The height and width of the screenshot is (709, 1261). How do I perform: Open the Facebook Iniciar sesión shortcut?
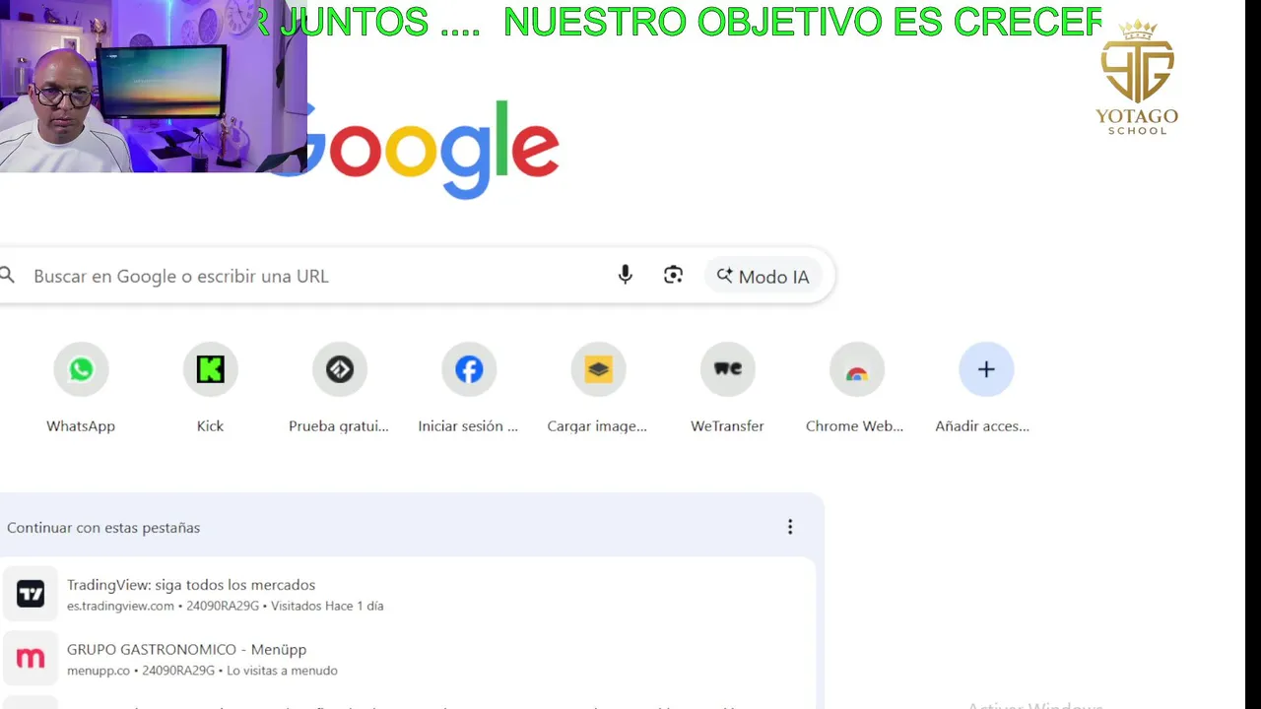pos(469,369)
